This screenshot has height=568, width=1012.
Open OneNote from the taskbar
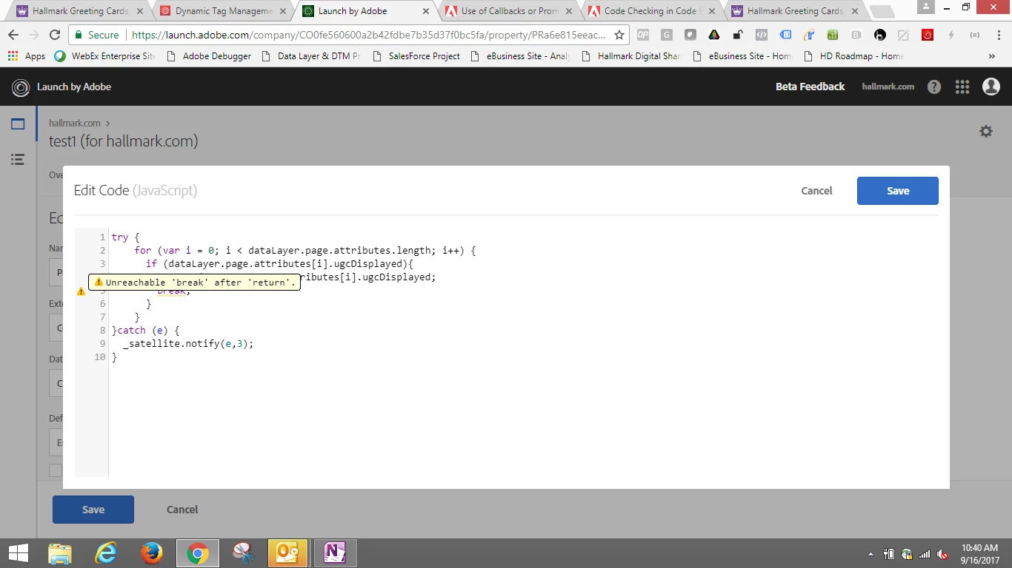pyautogui.click(x=335, y=553)
